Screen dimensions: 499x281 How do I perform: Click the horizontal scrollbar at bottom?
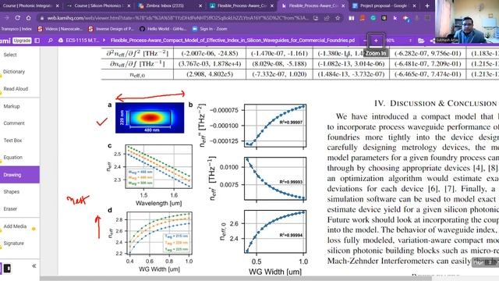tap(235, 279)
